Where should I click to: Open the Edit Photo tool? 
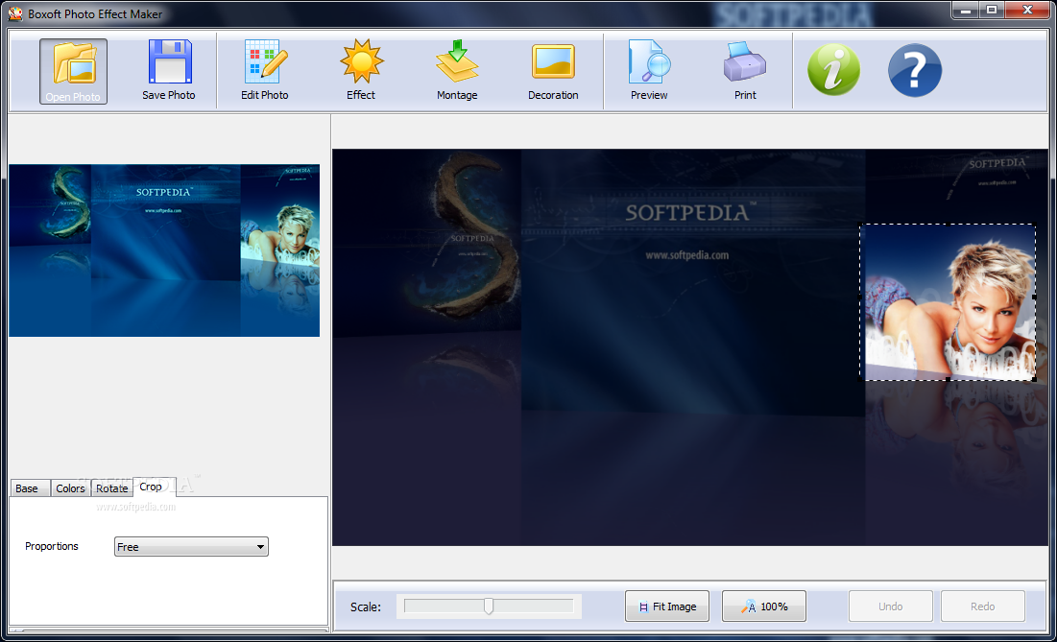[265, 71]
